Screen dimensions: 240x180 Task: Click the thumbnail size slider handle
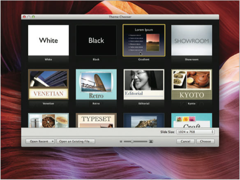[132, 141]
